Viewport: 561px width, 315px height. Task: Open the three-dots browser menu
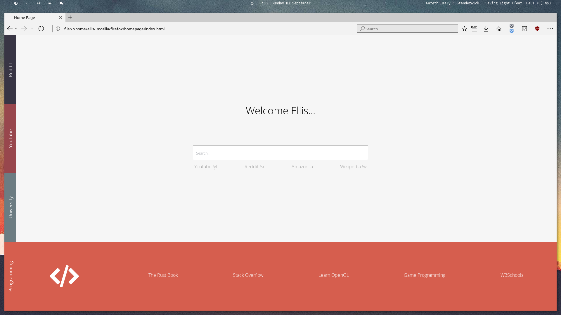click(x=550, y=29)
